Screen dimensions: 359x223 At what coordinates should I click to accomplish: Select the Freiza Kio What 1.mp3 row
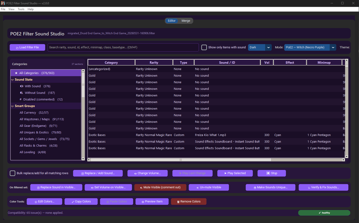tap(216, 135)
